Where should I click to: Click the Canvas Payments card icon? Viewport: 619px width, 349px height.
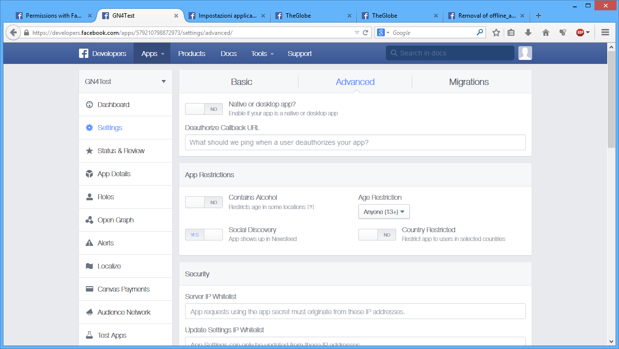[x=89, y=289]
